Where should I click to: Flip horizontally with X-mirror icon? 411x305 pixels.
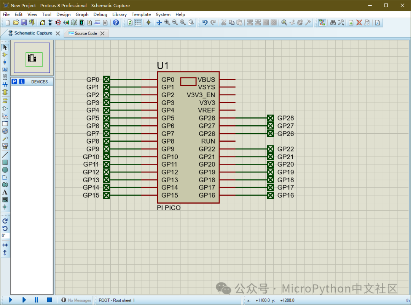(5, 245)
